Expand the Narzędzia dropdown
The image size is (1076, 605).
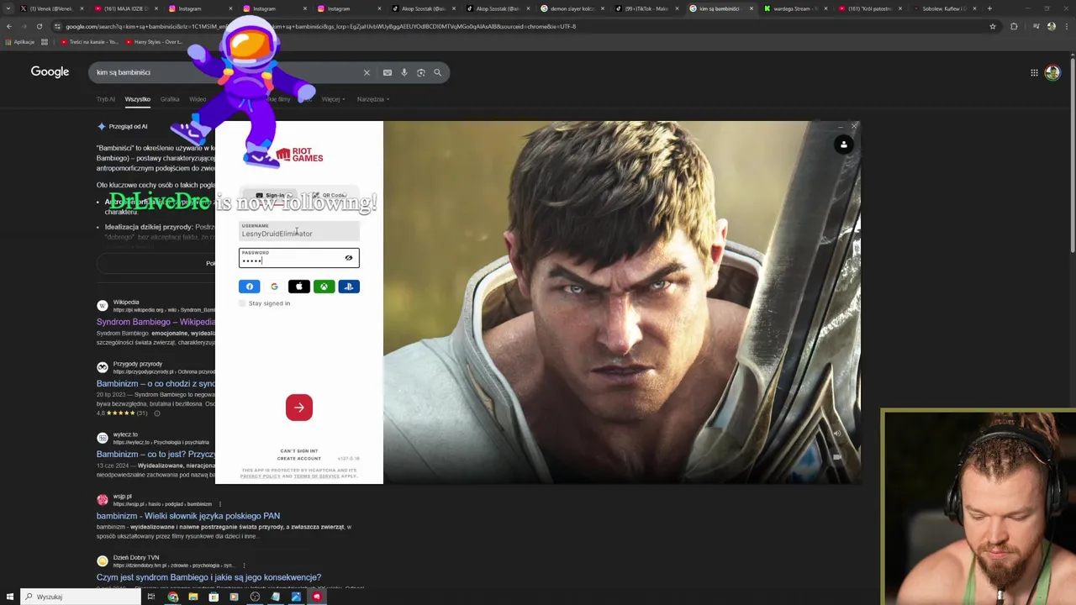[x=372, y=99]
